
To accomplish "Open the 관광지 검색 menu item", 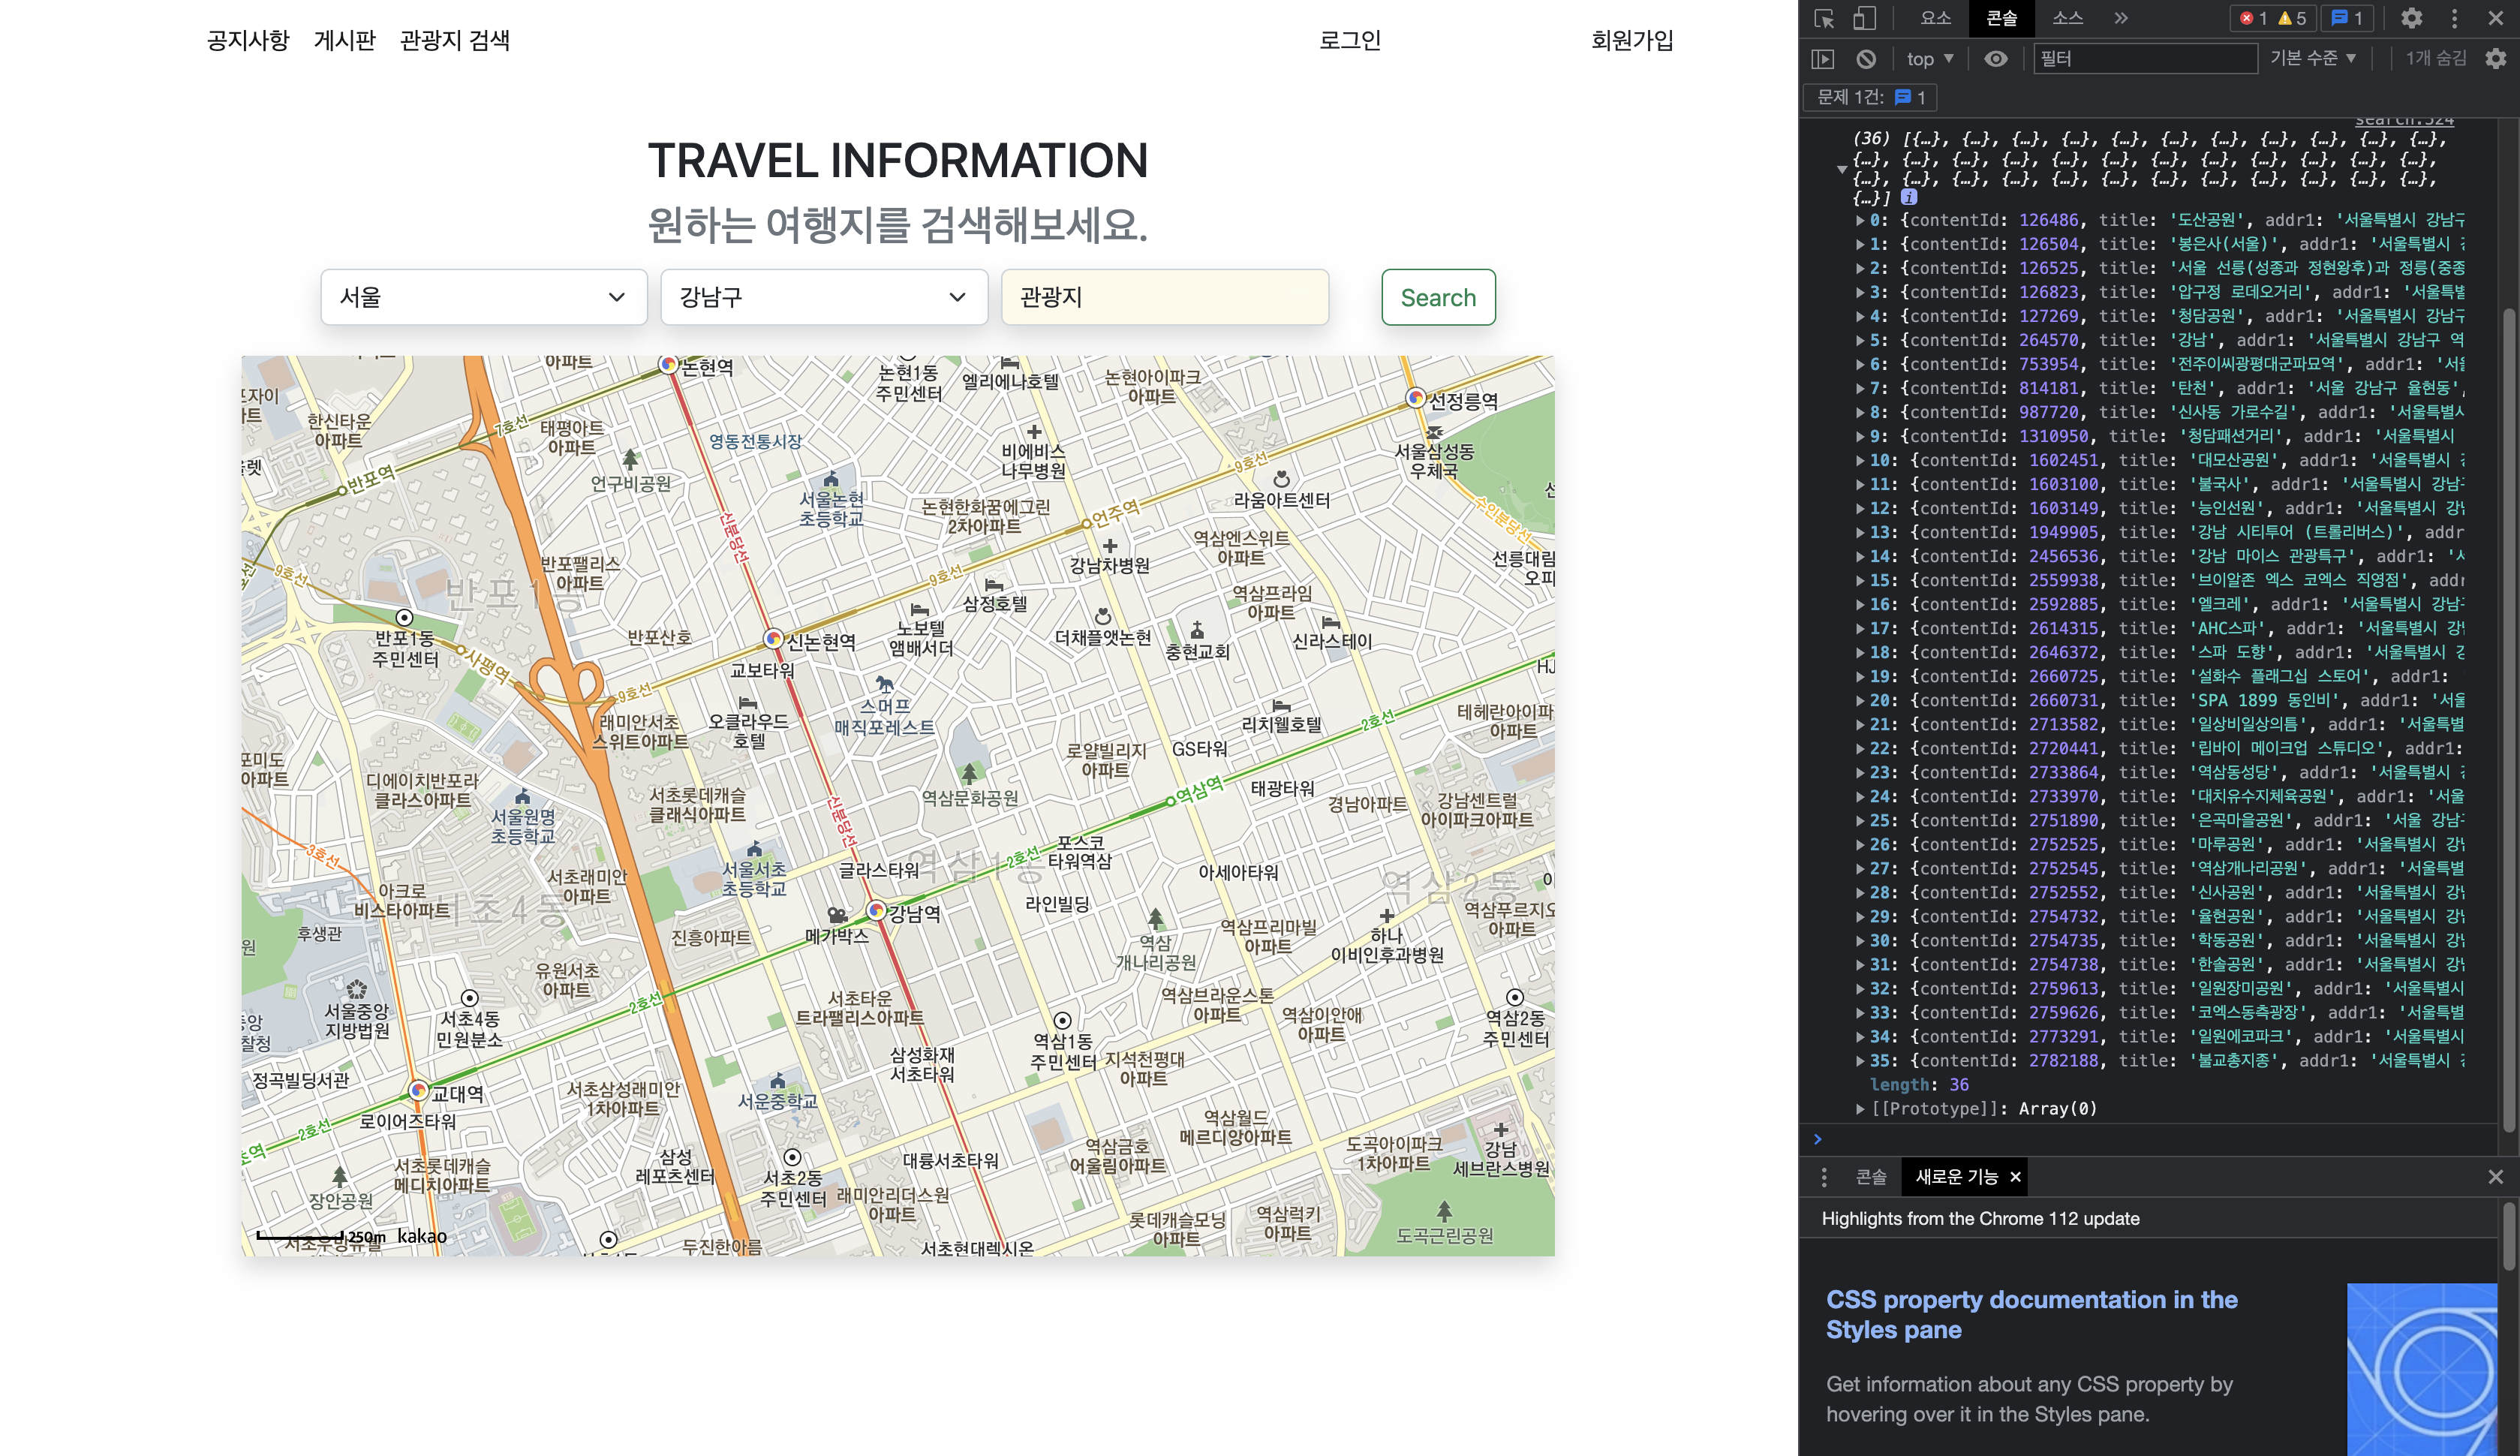I will point(455,40).
